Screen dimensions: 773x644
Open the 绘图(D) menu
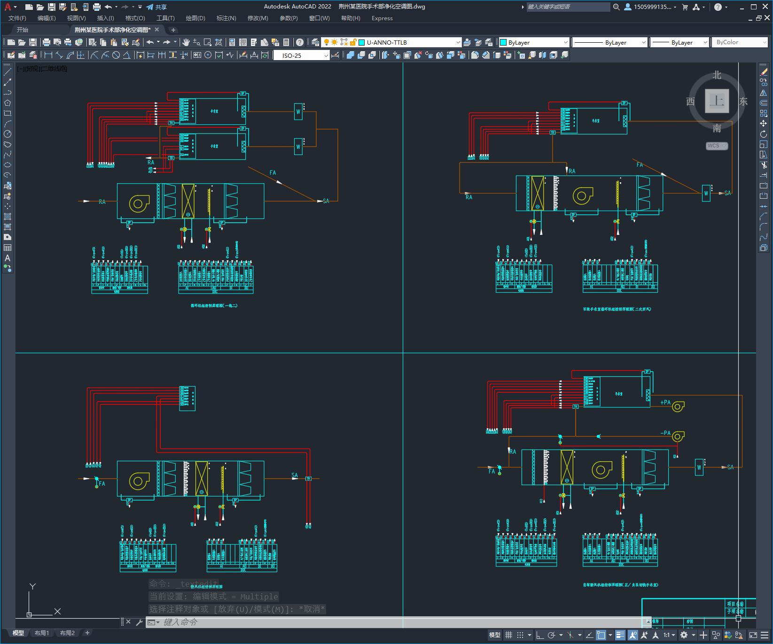[195, 18]
